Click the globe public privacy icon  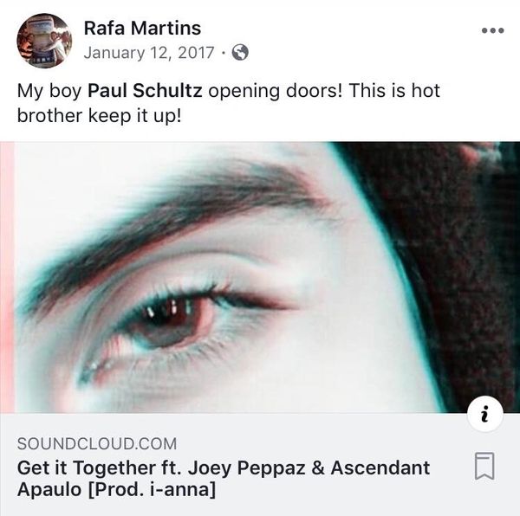[240, 53]
